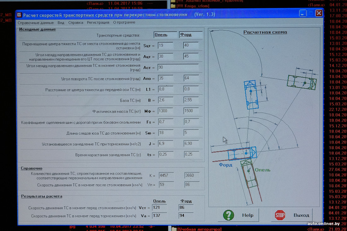Click Vп field showing 86
The height and width of the screenshot is (231, 347).
click(x=192, y=185)
